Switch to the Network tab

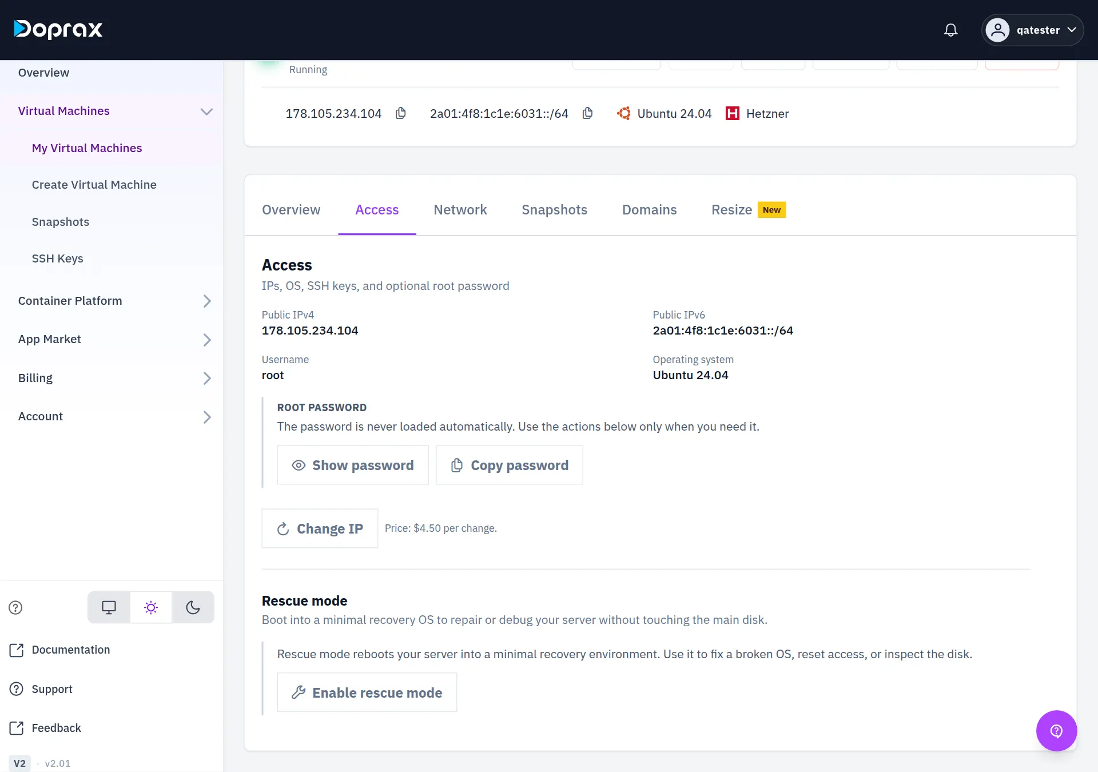point(460,210)
